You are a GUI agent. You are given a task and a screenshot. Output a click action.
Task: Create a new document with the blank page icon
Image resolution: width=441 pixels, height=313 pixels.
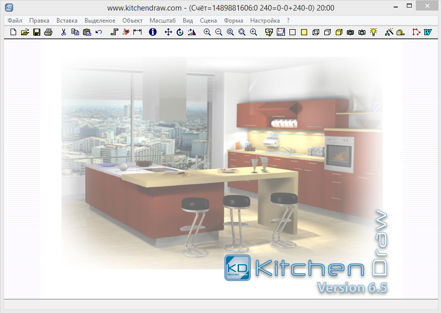[x=13, y=32]
